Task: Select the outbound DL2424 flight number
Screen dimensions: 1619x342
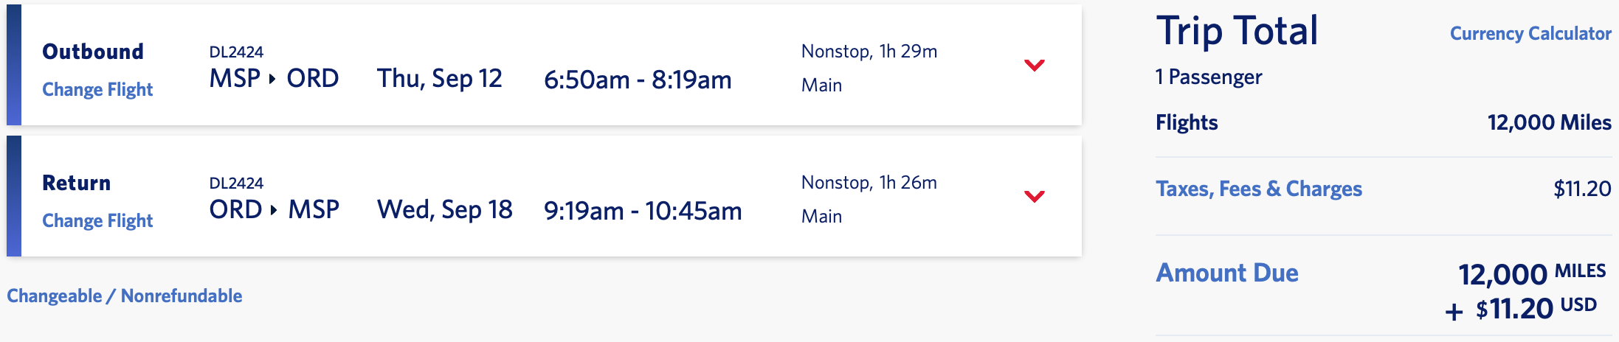Action: pos(236,52)
